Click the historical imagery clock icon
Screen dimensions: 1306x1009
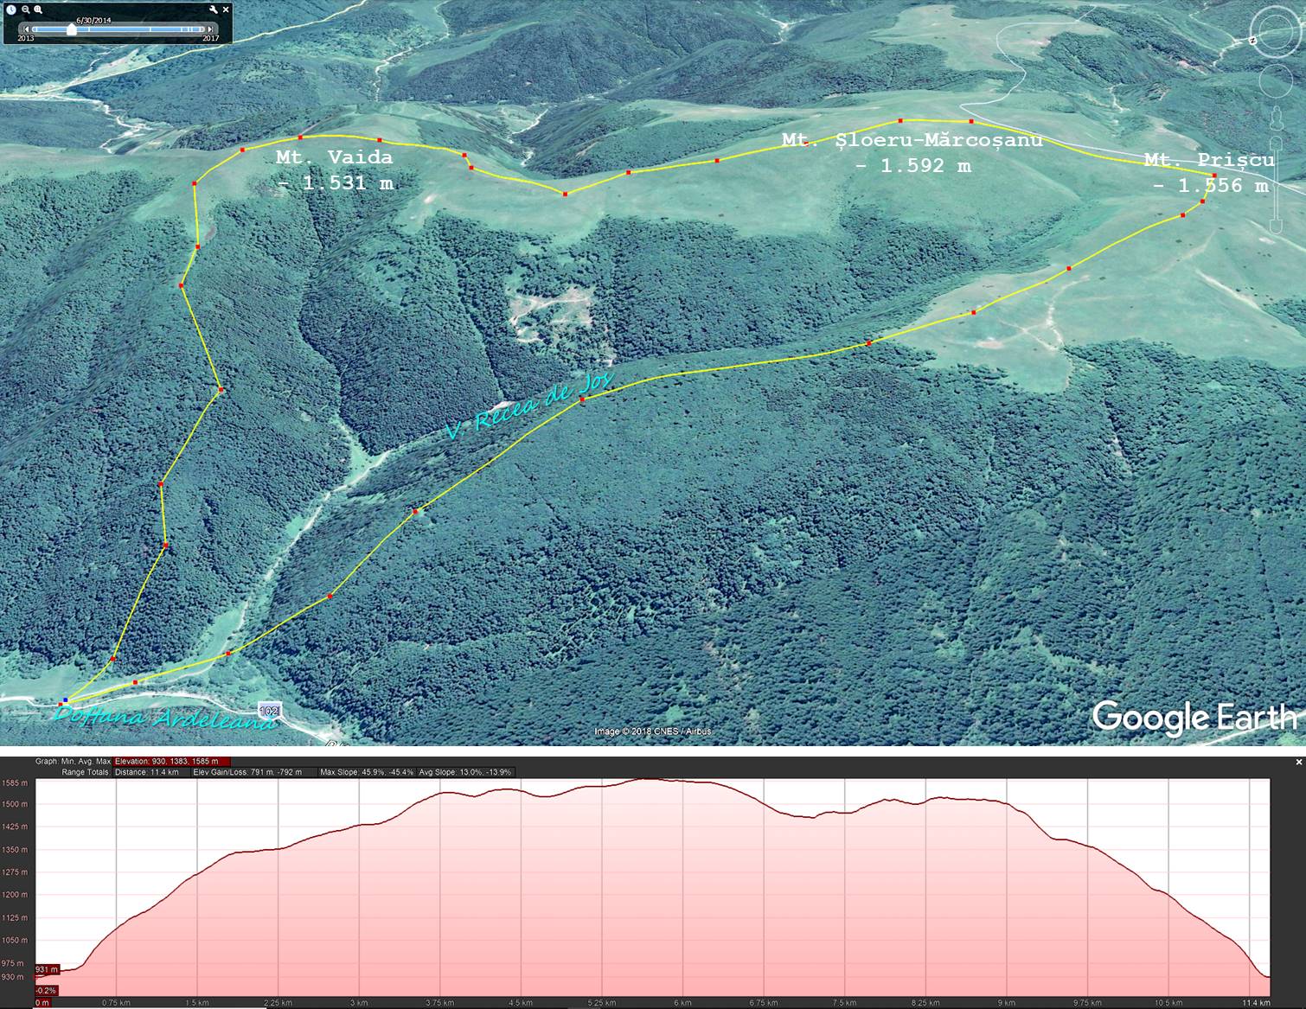(11, 10)
